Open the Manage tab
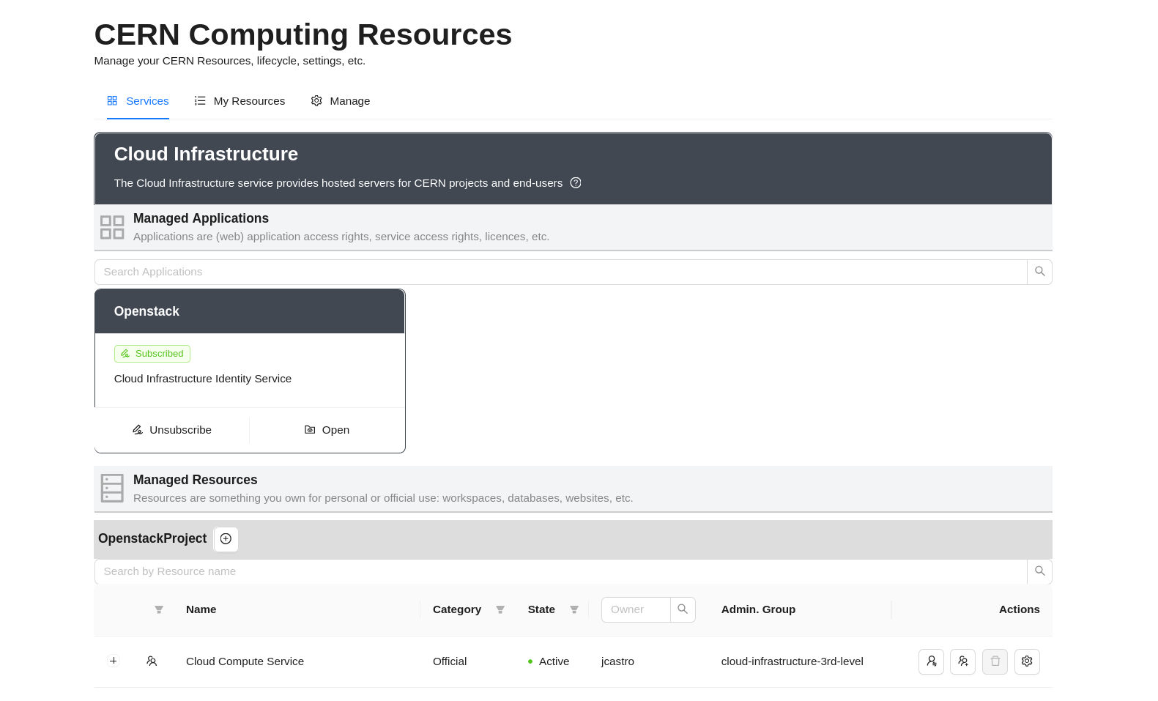 (341, 101)
